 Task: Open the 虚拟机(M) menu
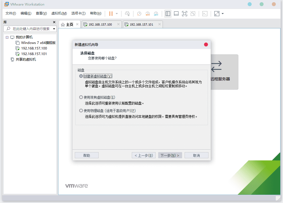[59, 13]
